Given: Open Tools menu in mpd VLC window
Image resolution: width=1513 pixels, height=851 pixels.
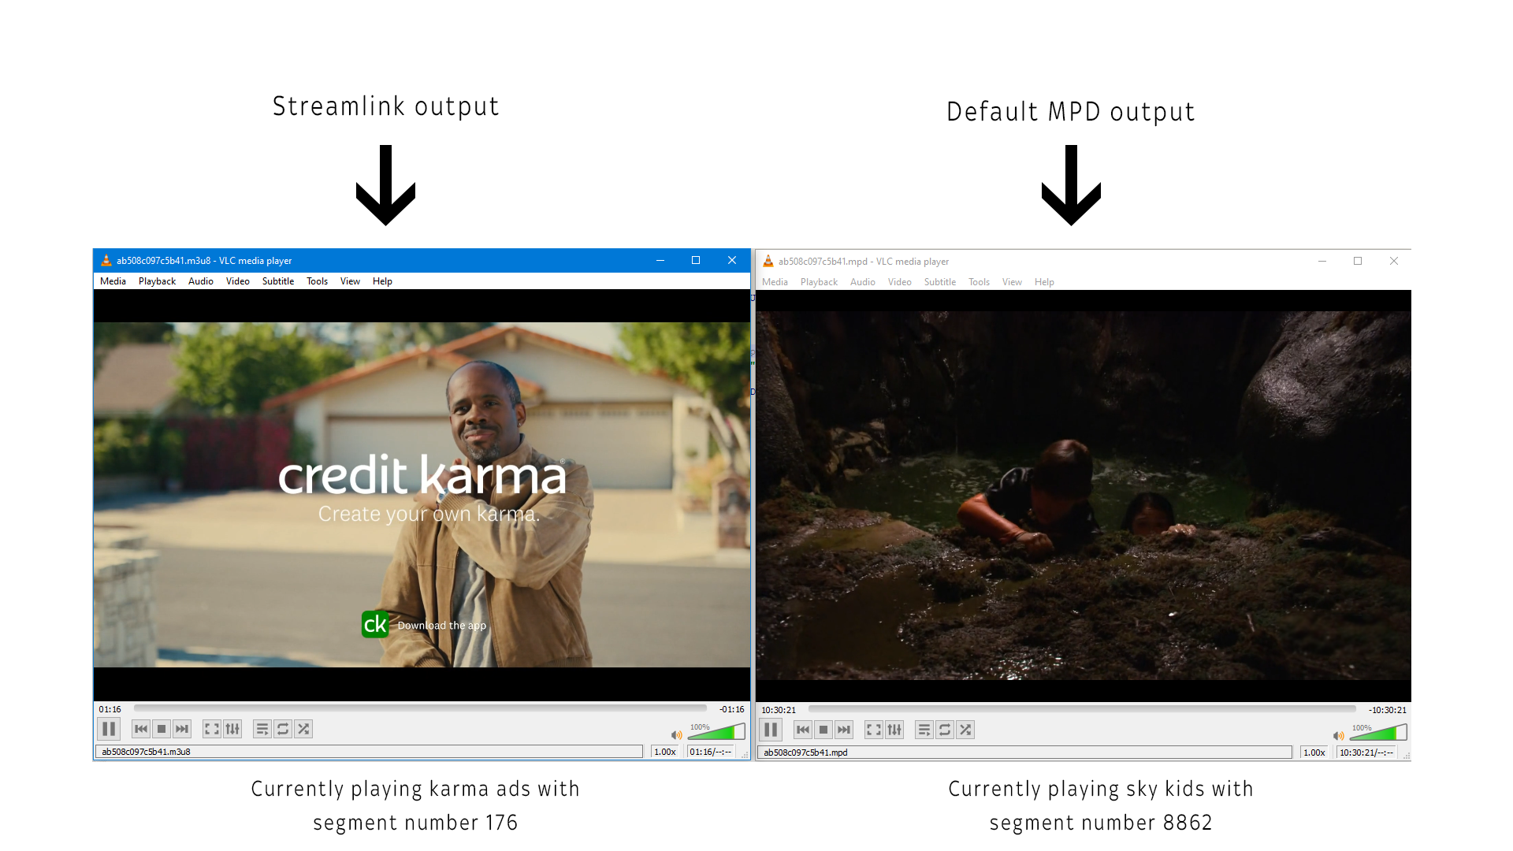Looking at the screenshot, I should (x=979, y=282).
